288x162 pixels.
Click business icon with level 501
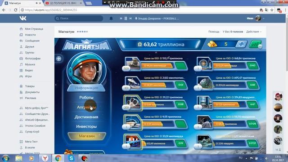[133, 63]
